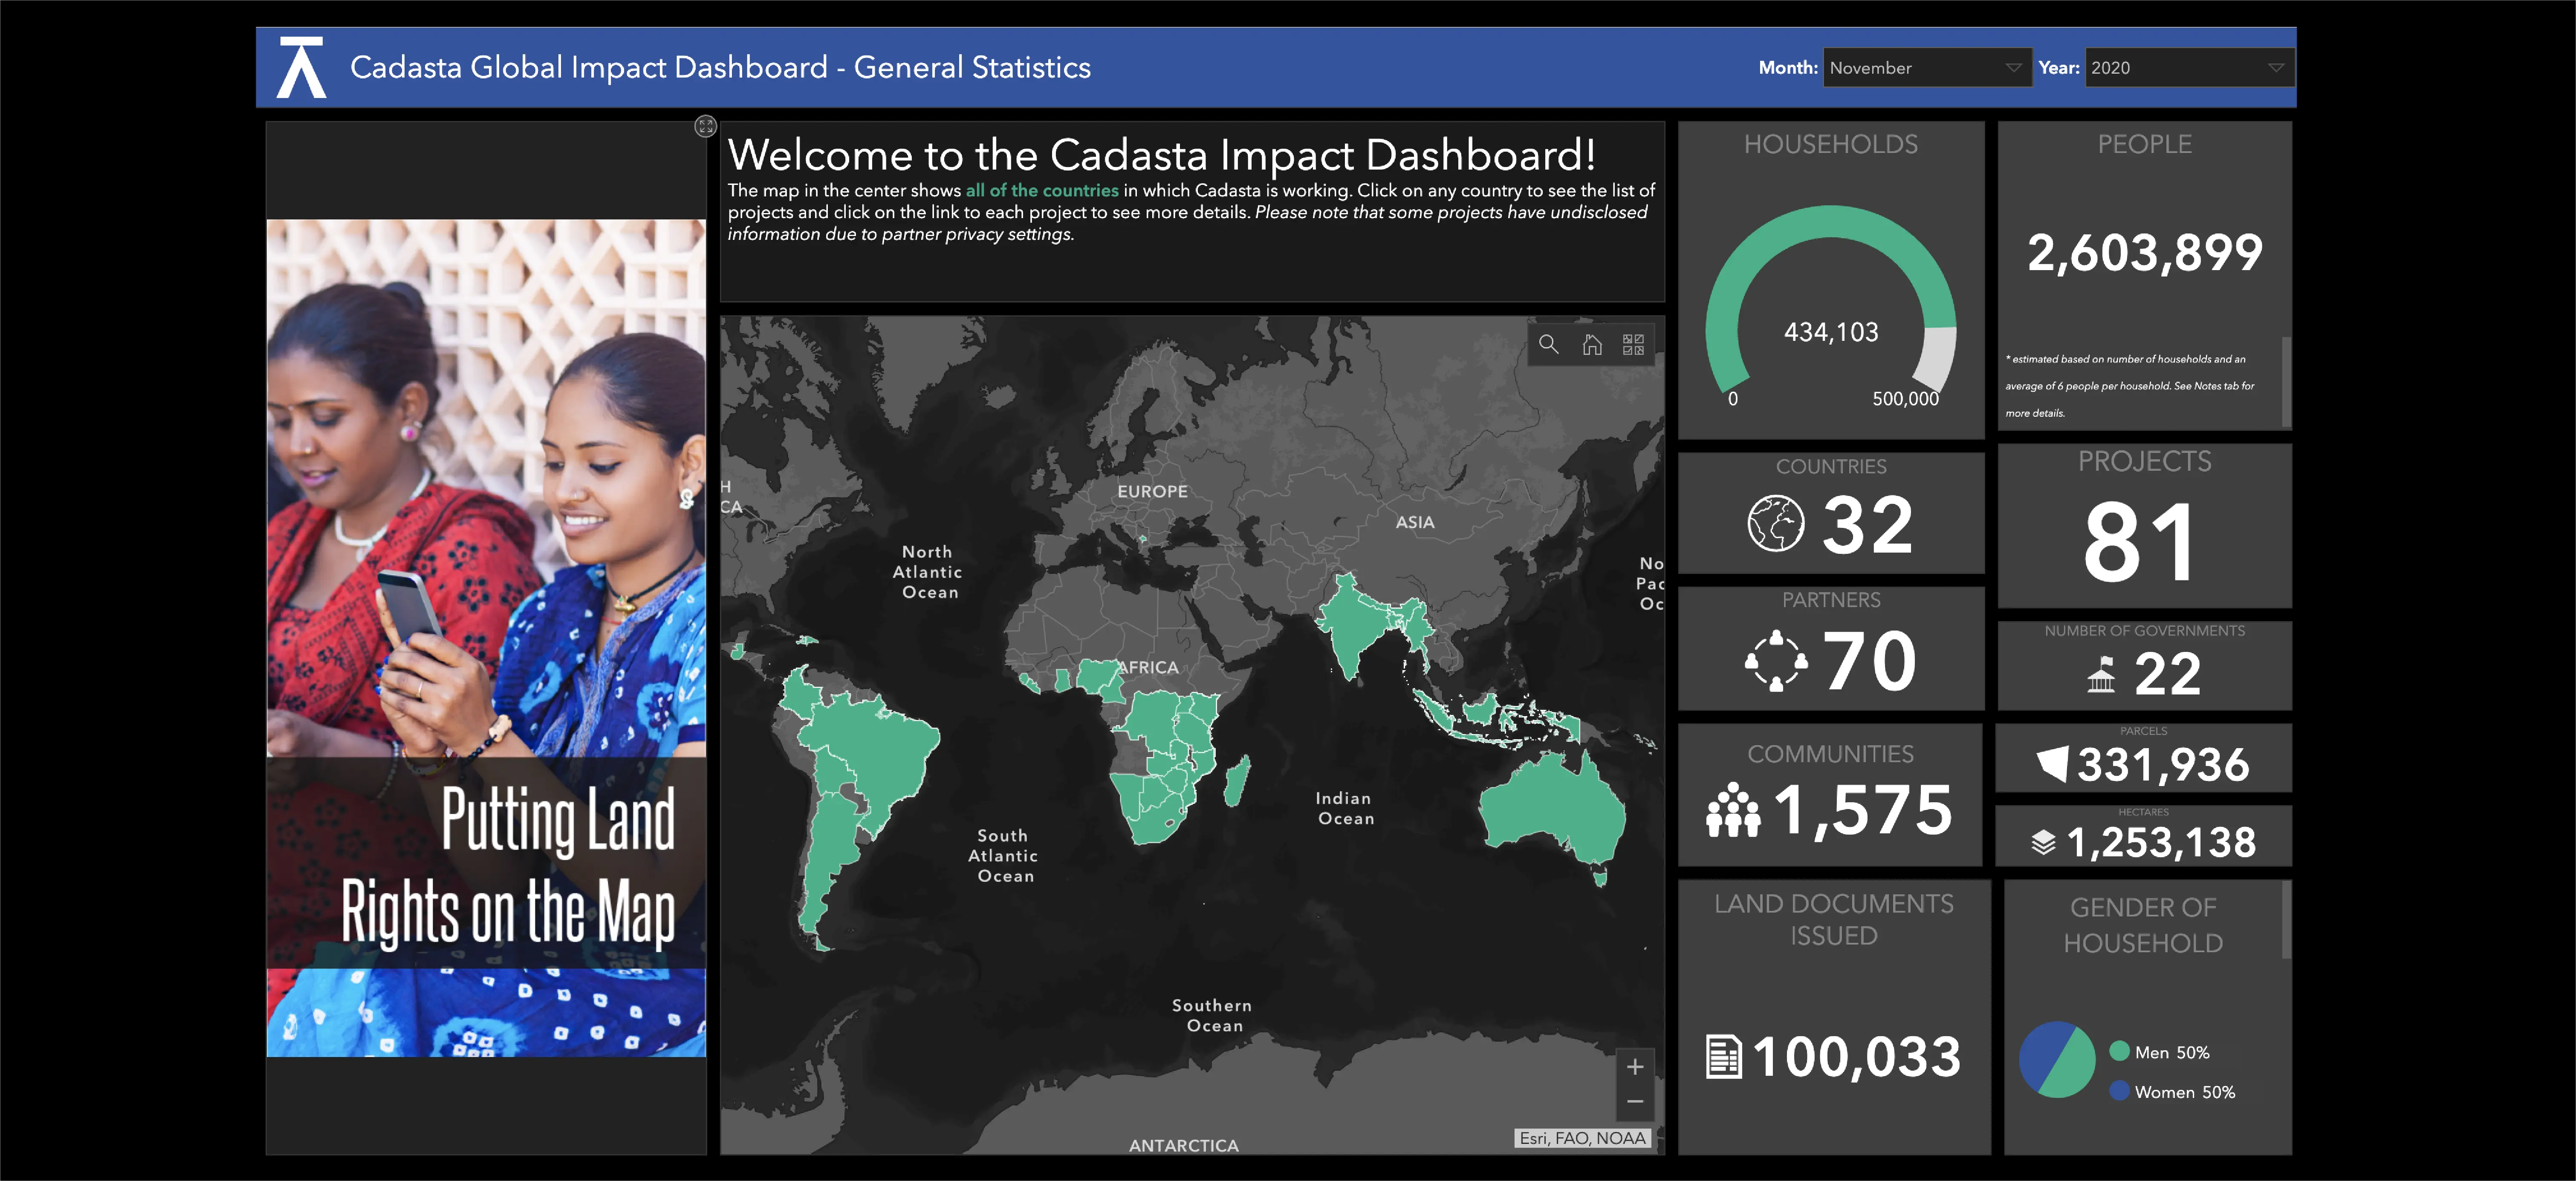
Task: Reset map to home extent
Action: point(1592,345)
